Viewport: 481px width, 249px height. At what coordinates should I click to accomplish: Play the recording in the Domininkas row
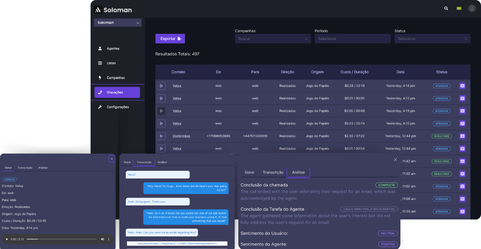click(x=161, y=136)
